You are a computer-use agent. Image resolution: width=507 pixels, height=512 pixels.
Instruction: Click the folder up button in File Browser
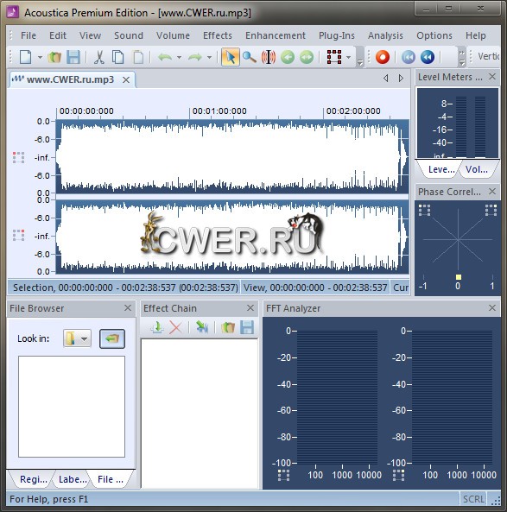(112, 338)
